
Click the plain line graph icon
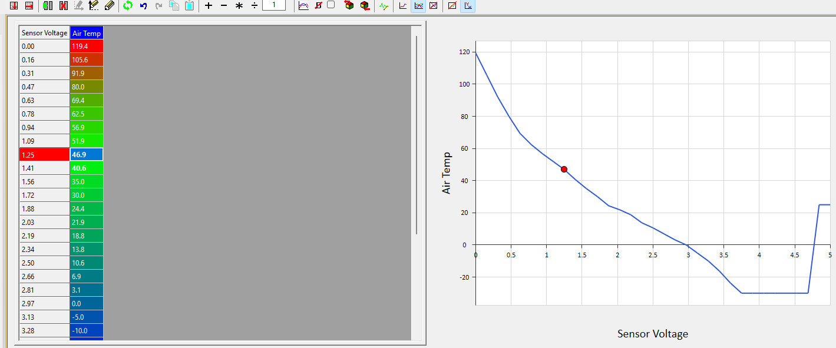[x=403, y=6]
